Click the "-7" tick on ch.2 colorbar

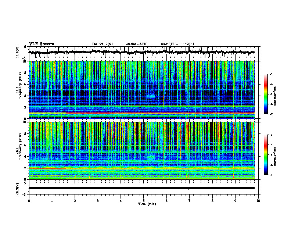pos(271,175)
